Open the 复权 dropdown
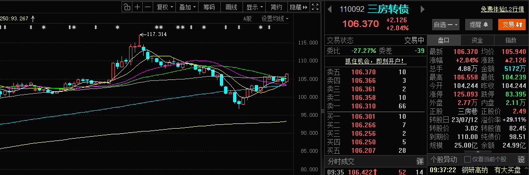 coord(165,7)
